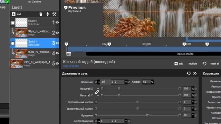Click reset all circular arrow icon
The height and width of the screenshot is (124, 221).
coord(204,64)
